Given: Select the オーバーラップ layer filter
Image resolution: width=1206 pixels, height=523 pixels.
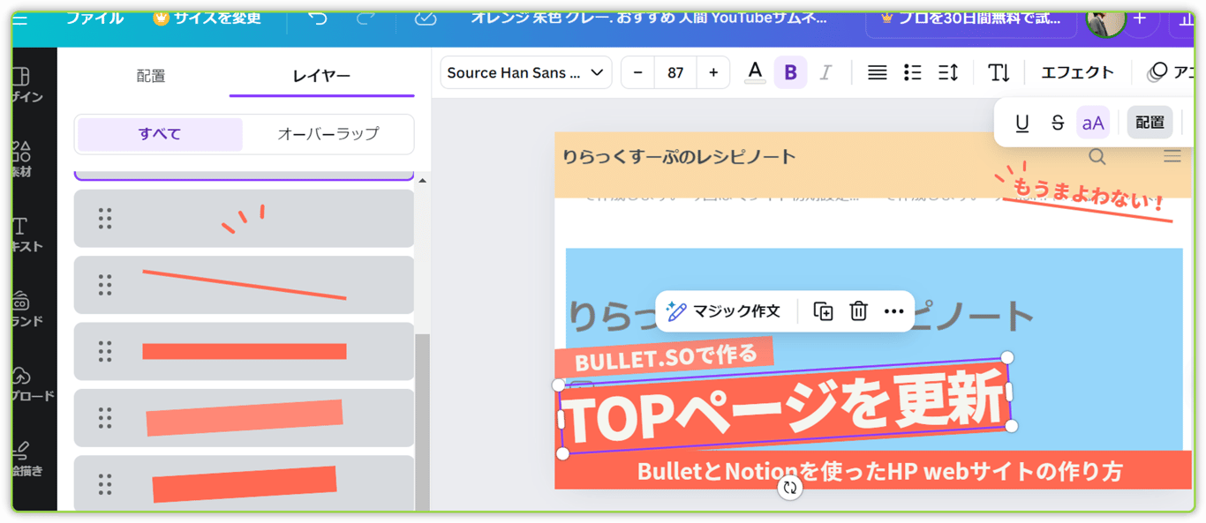Looking at the screenshot, I should [328, 134].
